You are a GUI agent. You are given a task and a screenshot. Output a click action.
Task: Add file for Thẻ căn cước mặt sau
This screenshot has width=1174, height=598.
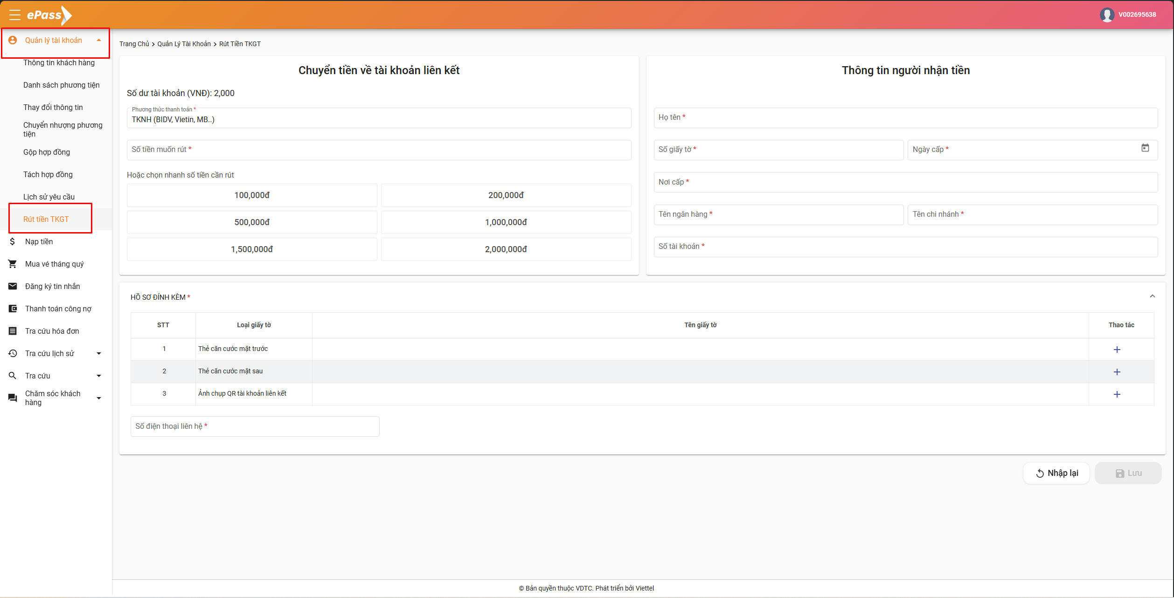[1117, 372]
